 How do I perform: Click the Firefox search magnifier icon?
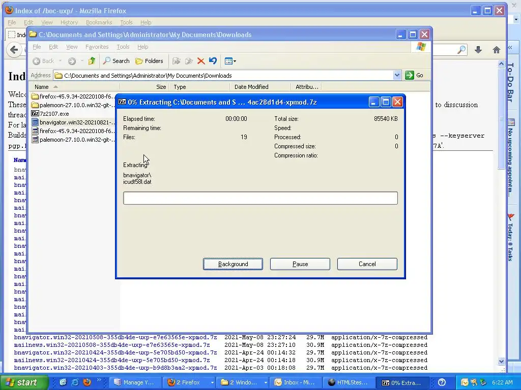tap(461, 50)
